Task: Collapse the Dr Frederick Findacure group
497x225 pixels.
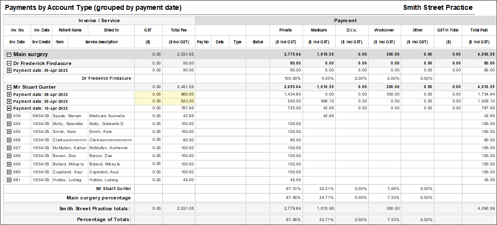Action: click(x=9, y=63)
